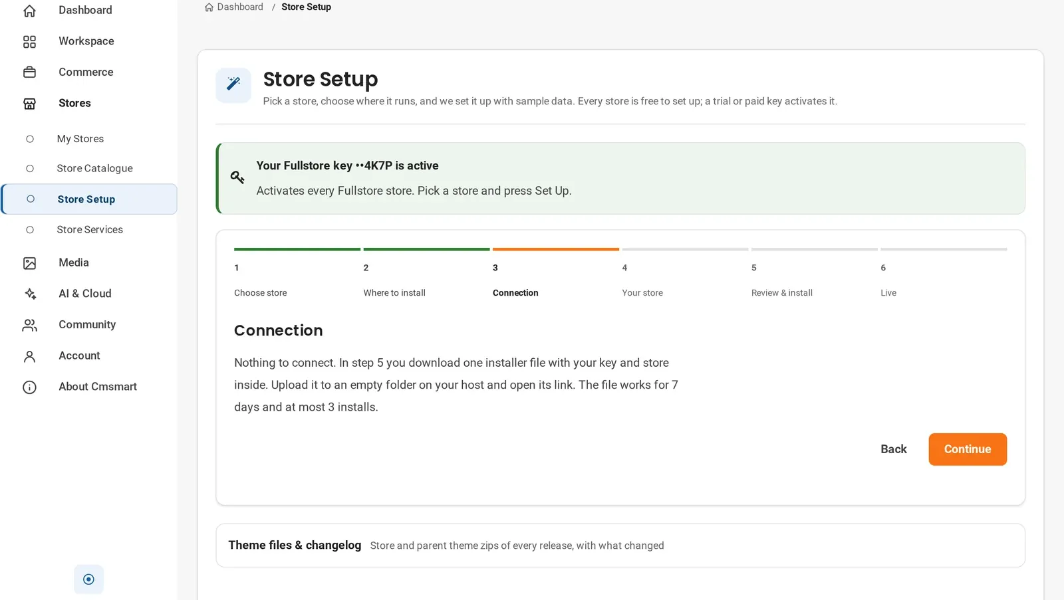Viewport: 1064px width, 600px height.
Task: Jump to step 4 Your store
Action: pyautogui.click(x=685, y=274)
